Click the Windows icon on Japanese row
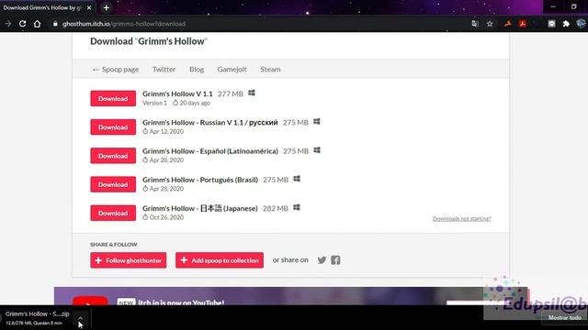The image size is (588, 330). click(x=297, y=207)
